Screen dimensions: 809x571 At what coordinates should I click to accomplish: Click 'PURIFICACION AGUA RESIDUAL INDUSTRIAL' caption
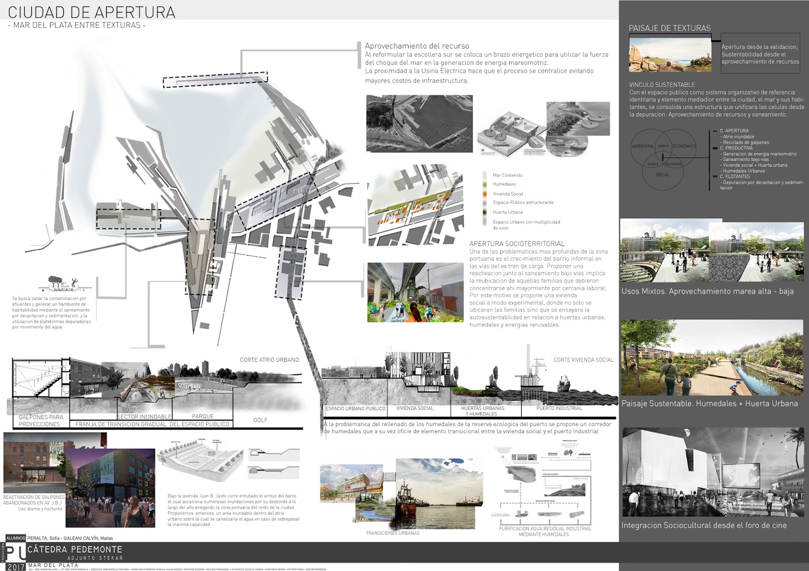pyautogui.click(x=545, y=531)
